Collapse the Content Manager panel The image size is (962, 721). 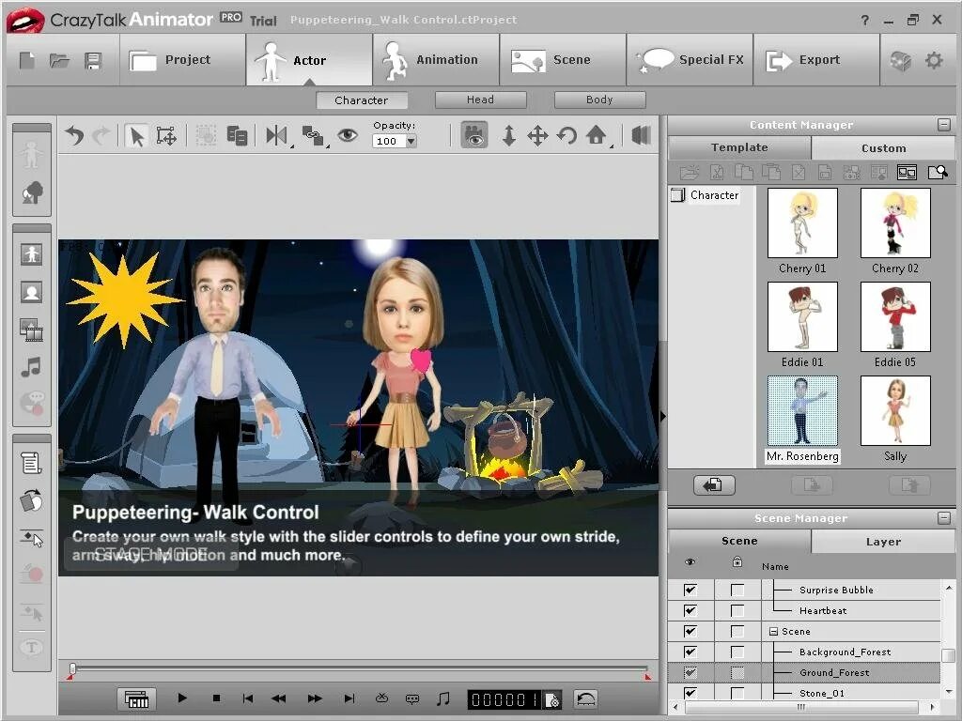pyautogui.click(x=944, y=125)
